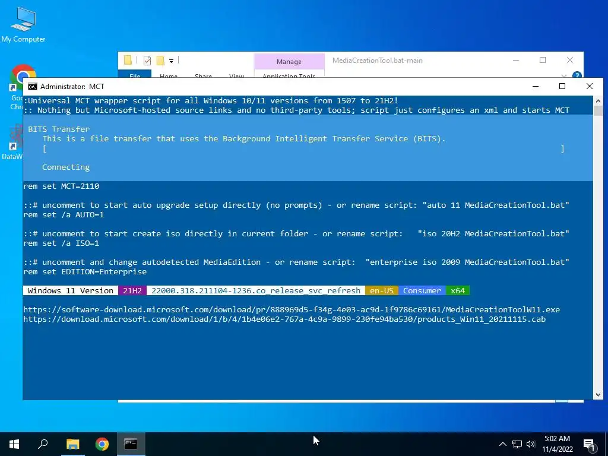Open File Explorer from the taskbar
The image size is (608, 456).
[72, 444]
